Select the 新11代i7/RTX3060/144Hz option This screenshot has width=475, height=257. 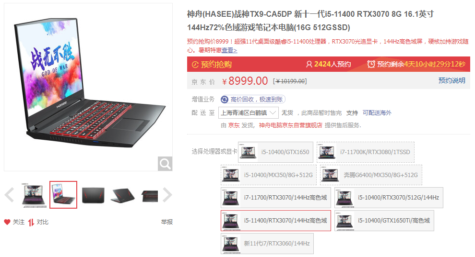267,244
